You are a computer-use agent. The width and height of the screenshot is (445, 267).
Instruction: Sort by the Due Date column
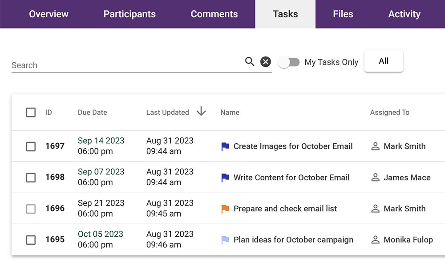coord(93,112)
